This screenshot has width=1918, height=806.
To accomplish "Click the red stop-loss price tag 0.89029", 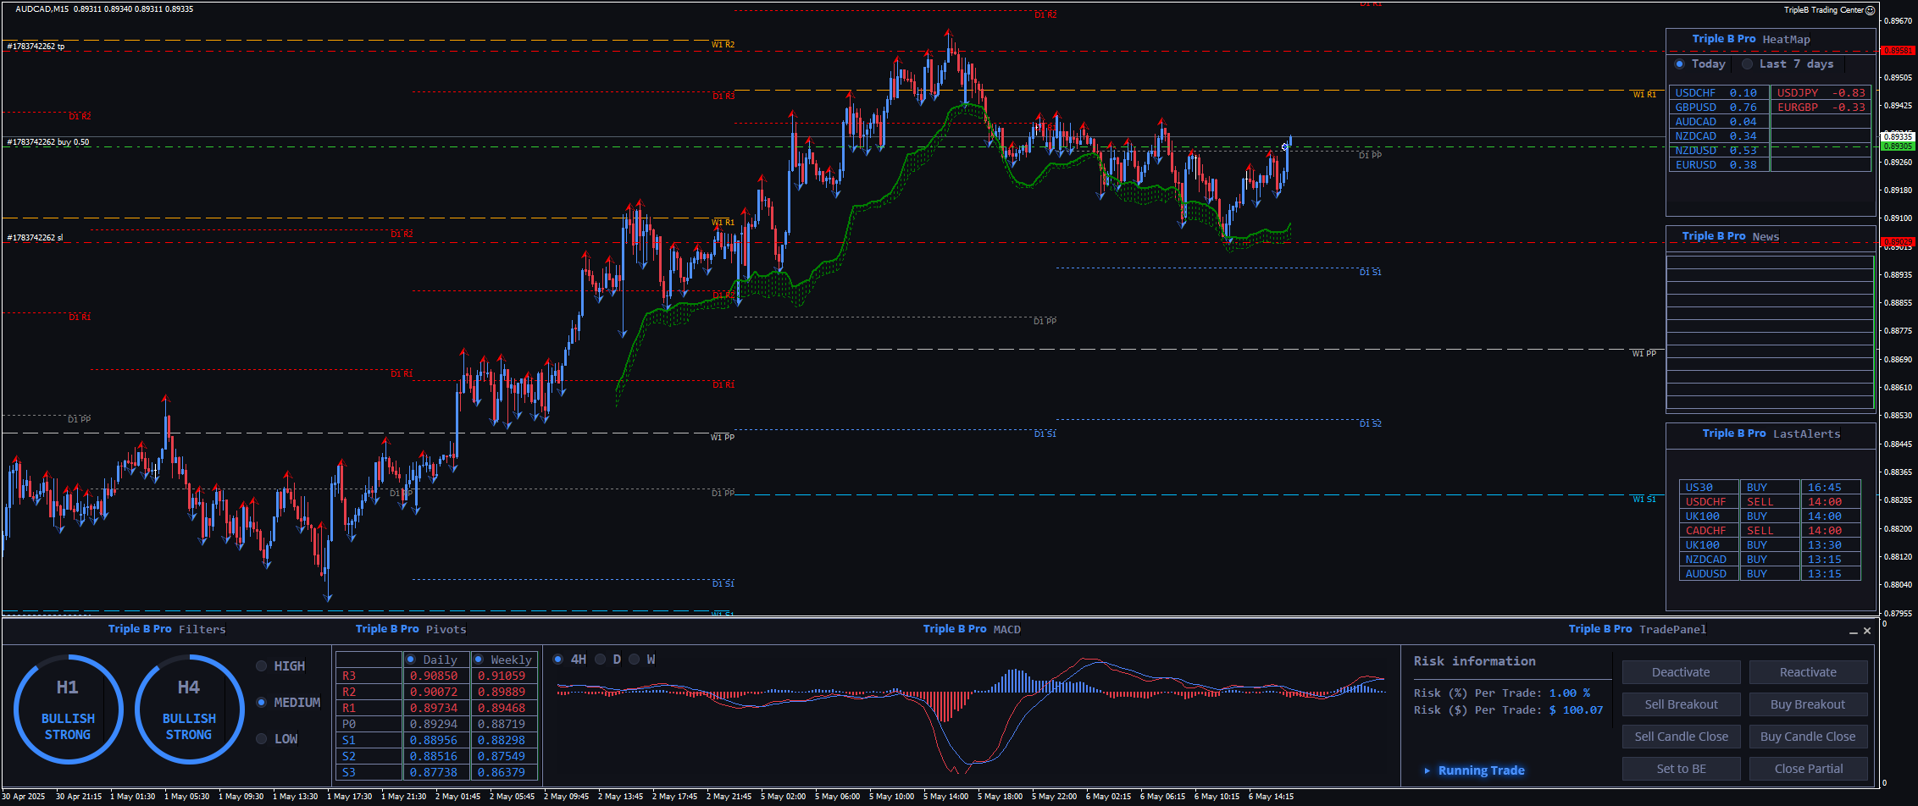I will tap(1897, 242).
